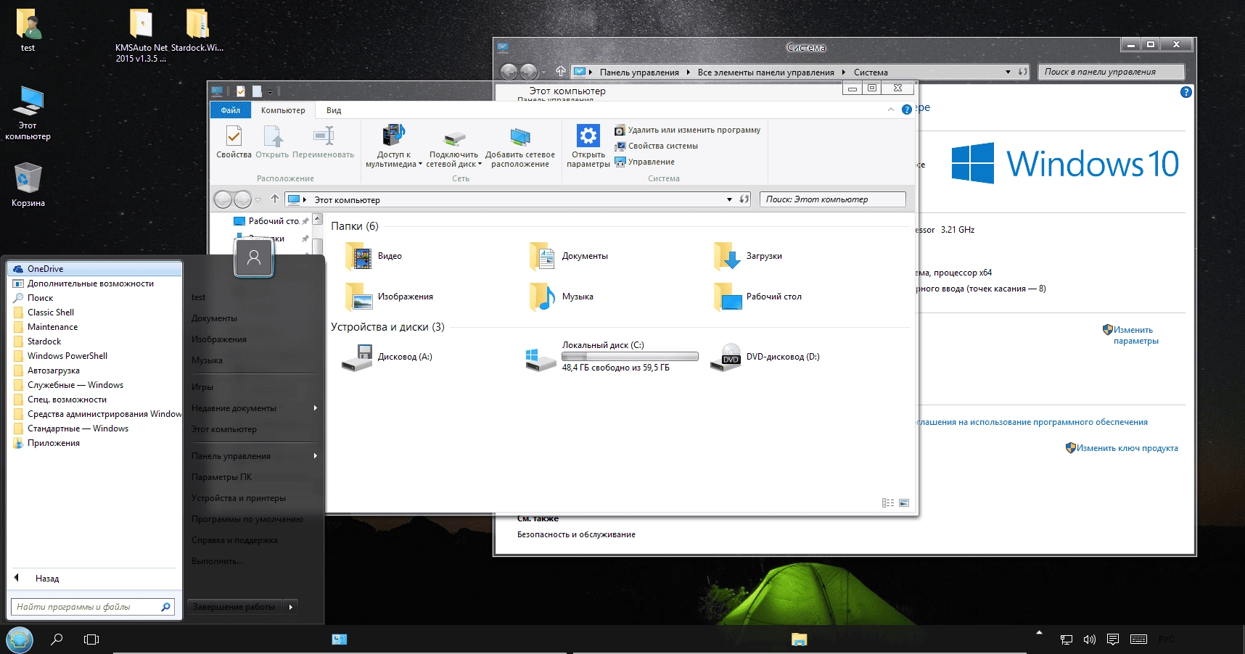
Task: Click System properties in the ribbon
Action: 656,146
